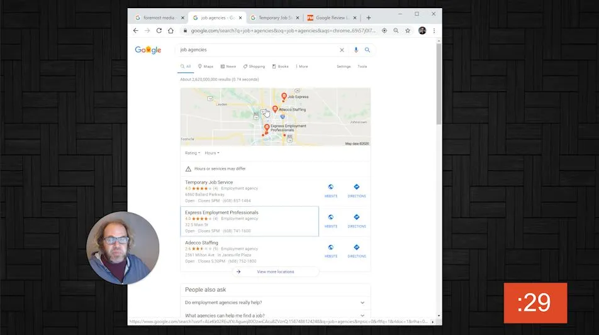Go back with the browser back arrow
The image size is (599, 335).
(136, 31)
